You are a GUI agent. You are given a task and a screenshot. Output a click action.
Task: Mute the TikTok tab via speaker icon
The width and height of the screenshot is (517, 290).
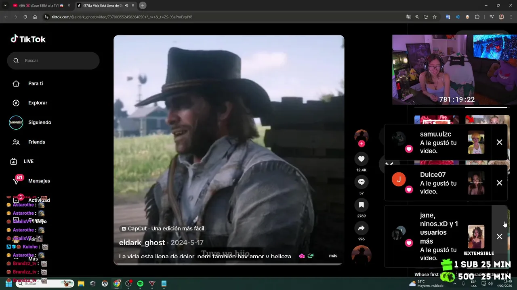pos(126,5)
